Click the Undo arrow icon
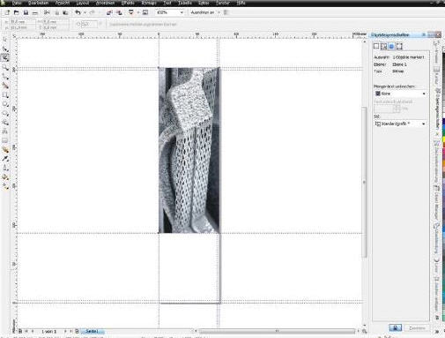 78,12
